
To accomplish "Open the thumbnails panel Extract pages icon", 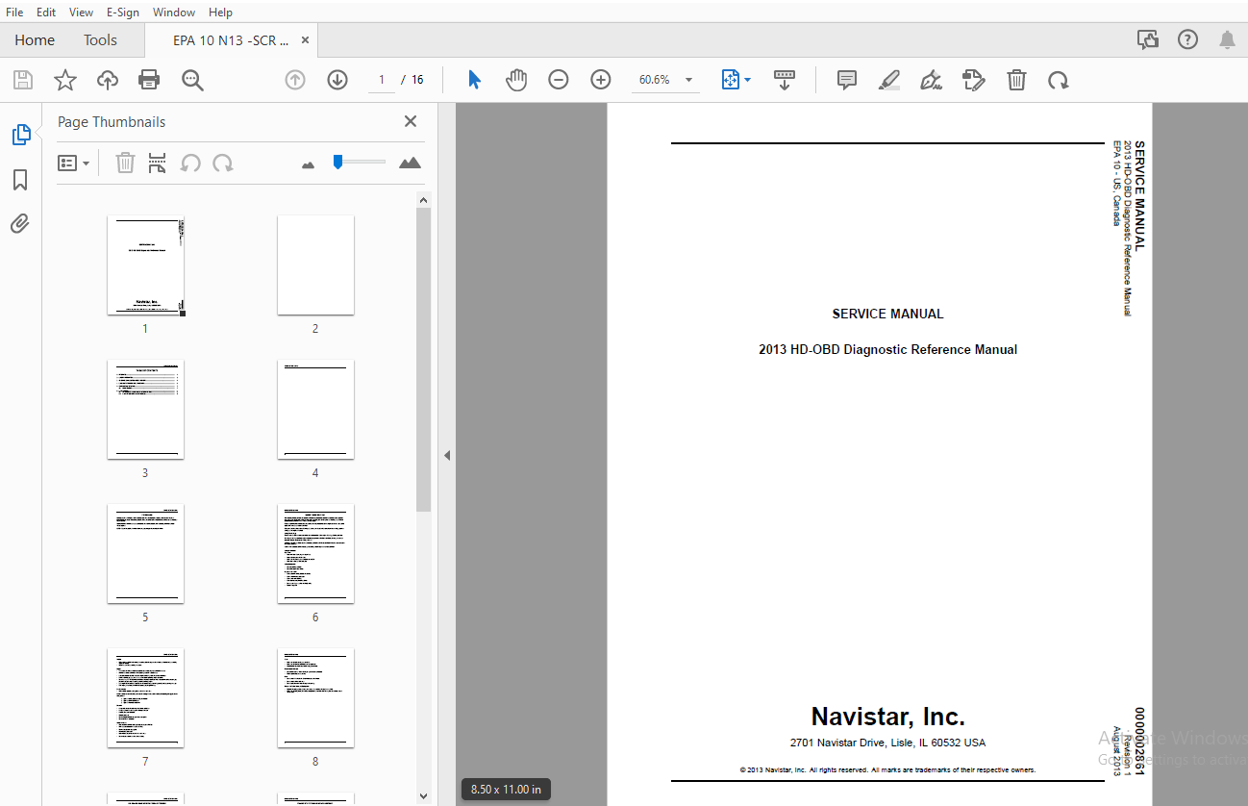I will [x=158, y=163].
